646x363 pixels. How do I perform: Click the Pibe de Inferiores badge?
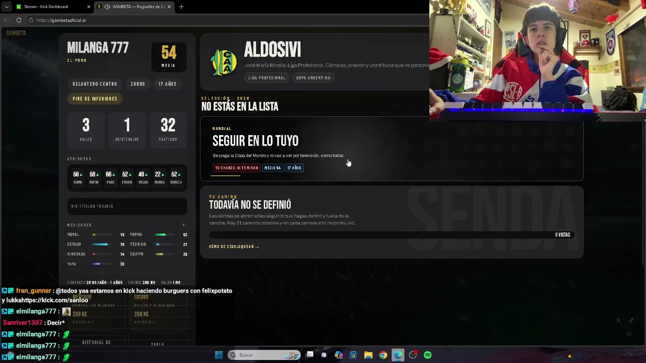point(95,99)
